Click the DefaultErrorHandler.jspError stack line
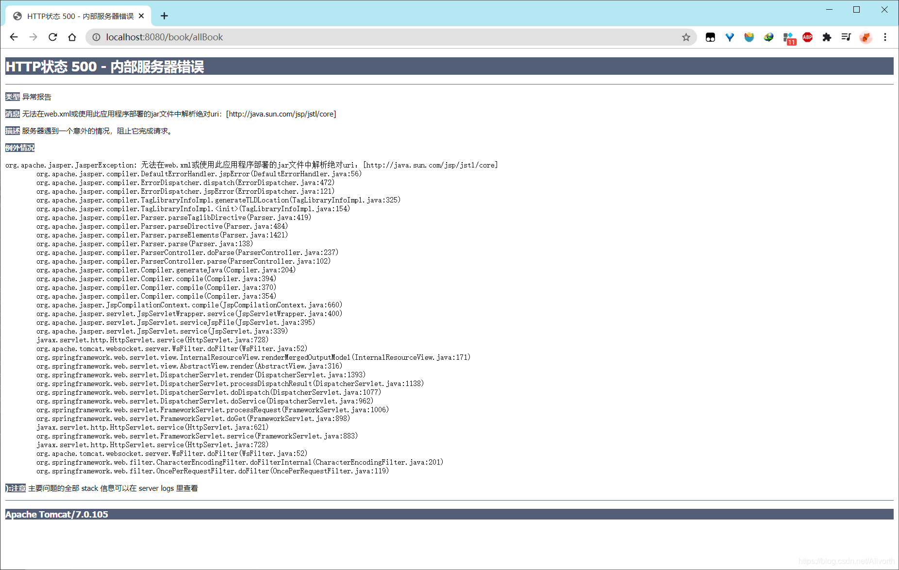899x570 pixels. pyautogui.click(x=199, y=174)
